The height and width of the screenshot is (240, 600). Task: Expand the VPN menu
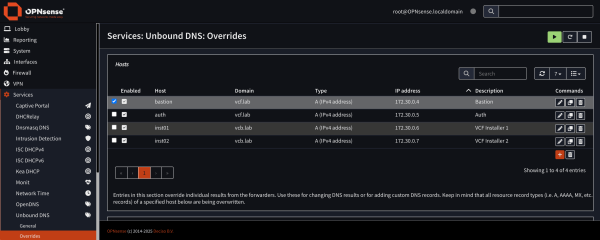(x=48, y=84)
